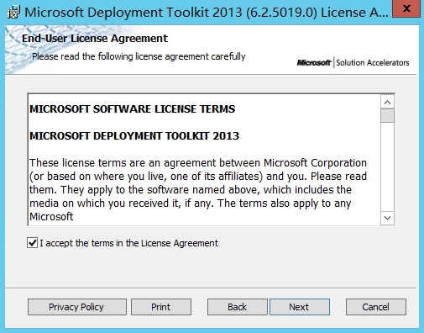Print the license agreement
The image size is (424, 333).
pyautogui.click(x=161, y=307)
